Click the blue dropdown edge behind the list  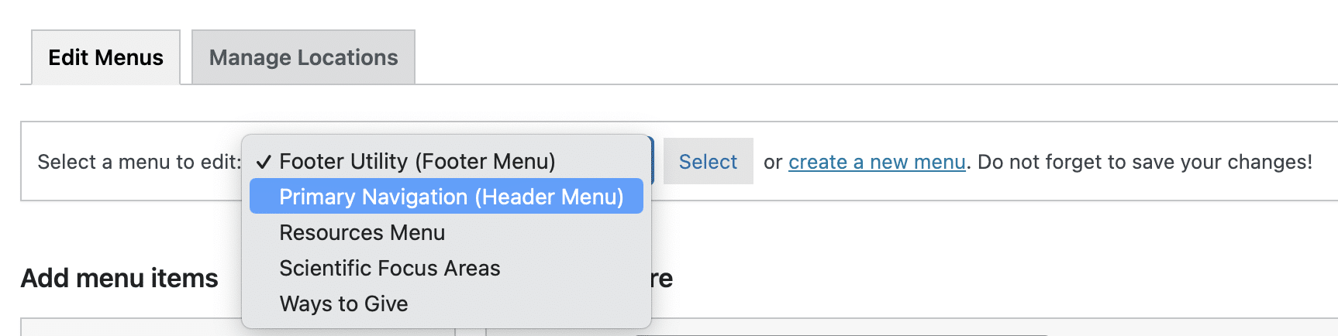(653, 160)
